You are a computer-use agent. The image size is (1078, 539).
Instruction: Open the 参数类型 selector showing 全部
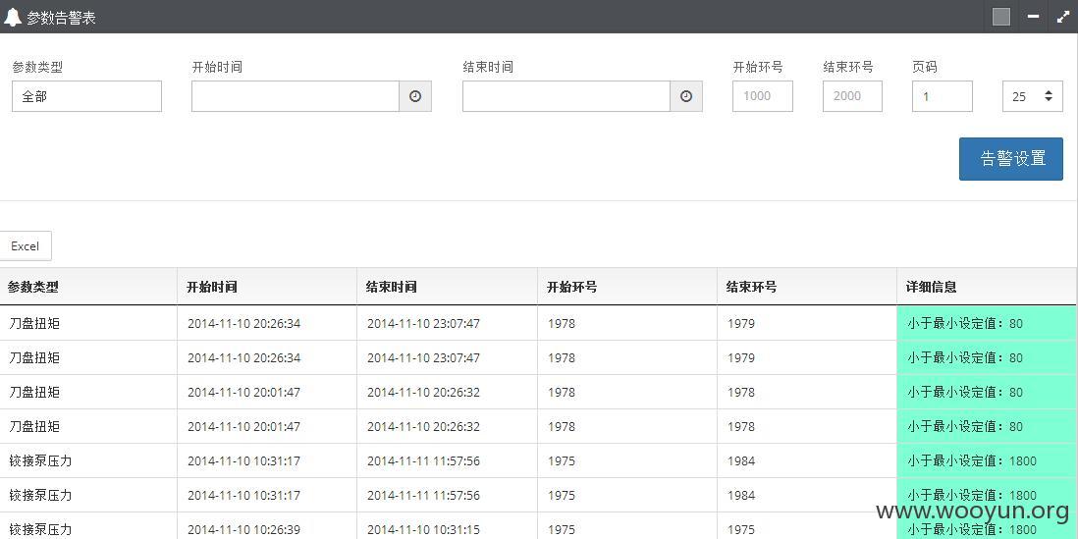(86, 96)
